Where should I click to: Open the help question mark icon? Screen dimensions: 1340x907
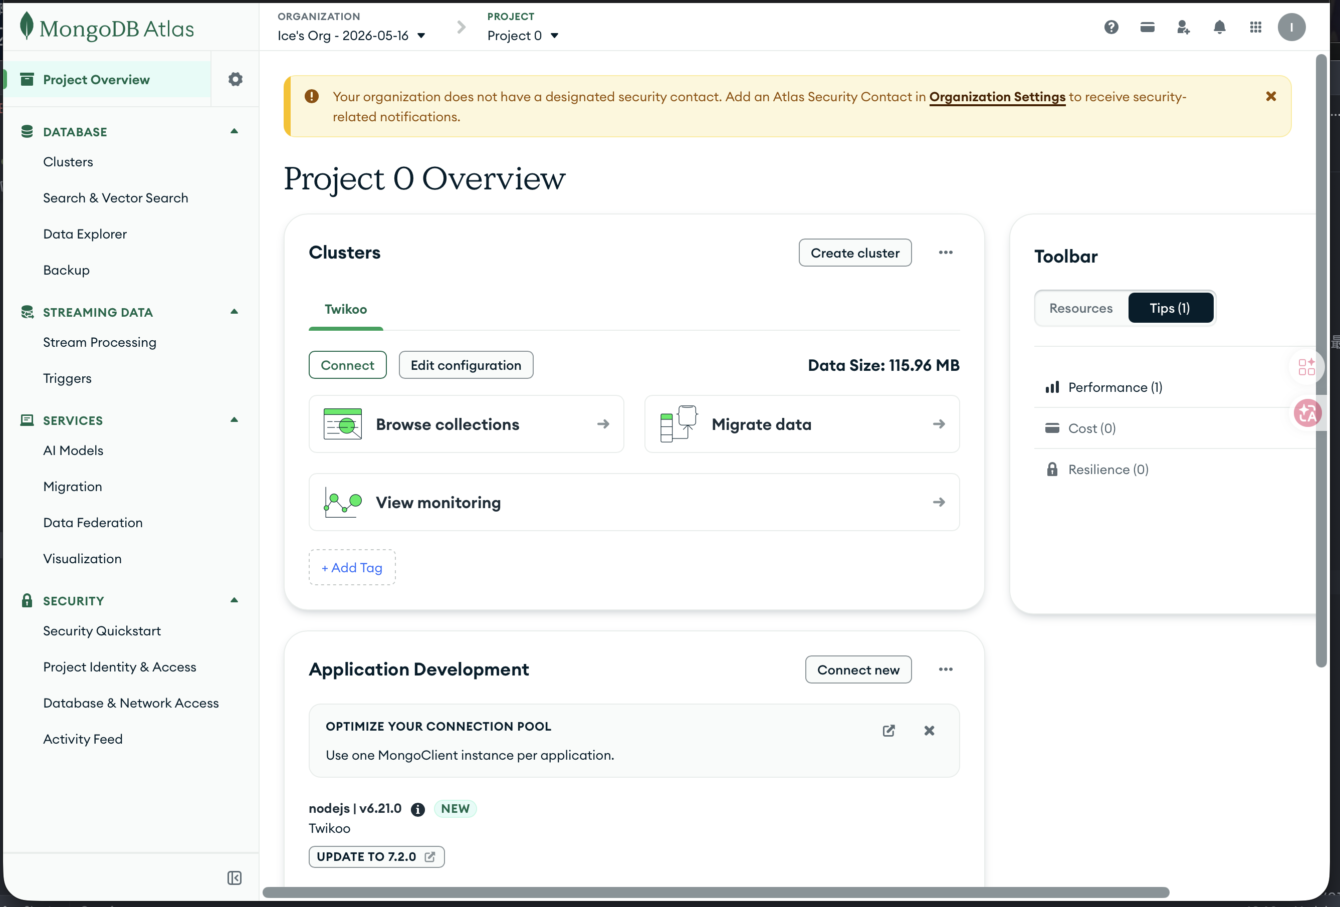(1111, 27)
